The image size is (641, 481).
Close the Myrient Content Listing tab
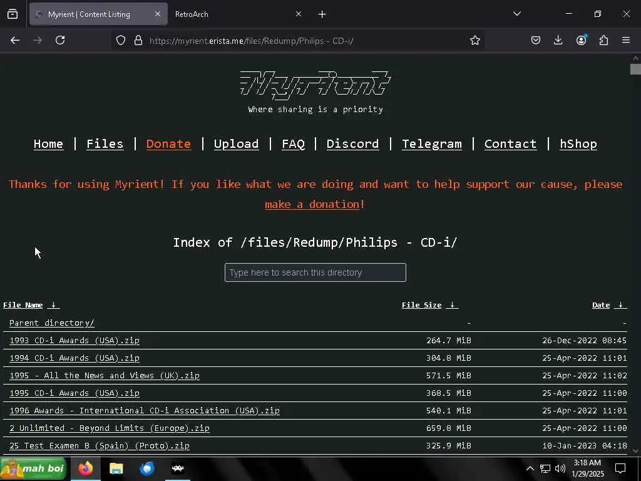(158, 14)
